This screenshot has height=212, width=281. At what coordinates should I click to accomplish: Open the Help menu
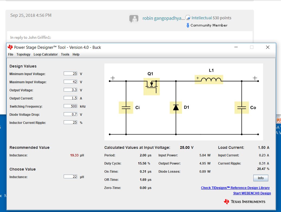point(76,54)
